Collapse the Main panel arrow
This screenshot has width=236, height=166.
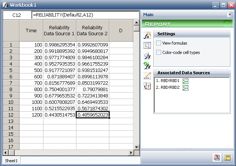(x=230, y=15)
